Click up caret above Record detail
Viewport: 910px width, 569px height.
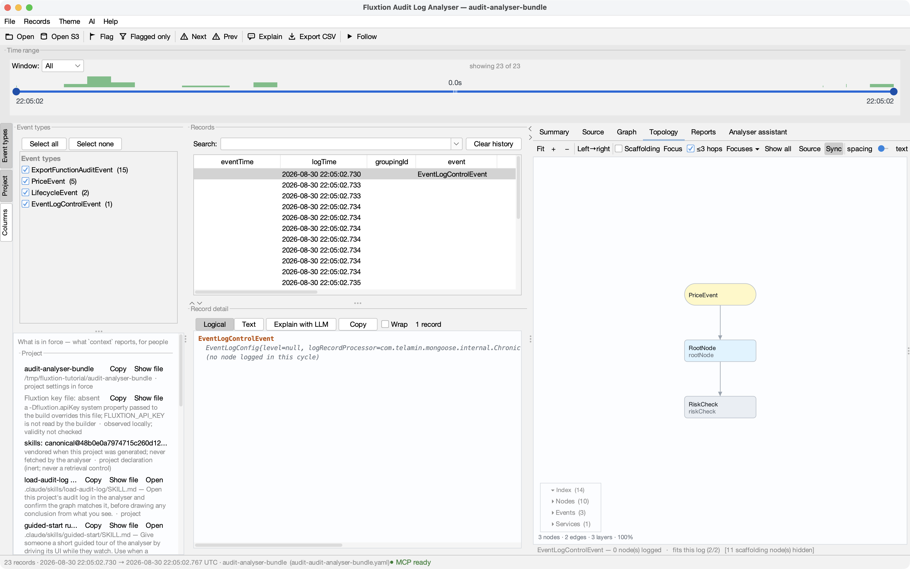click(x=192, y=303)
